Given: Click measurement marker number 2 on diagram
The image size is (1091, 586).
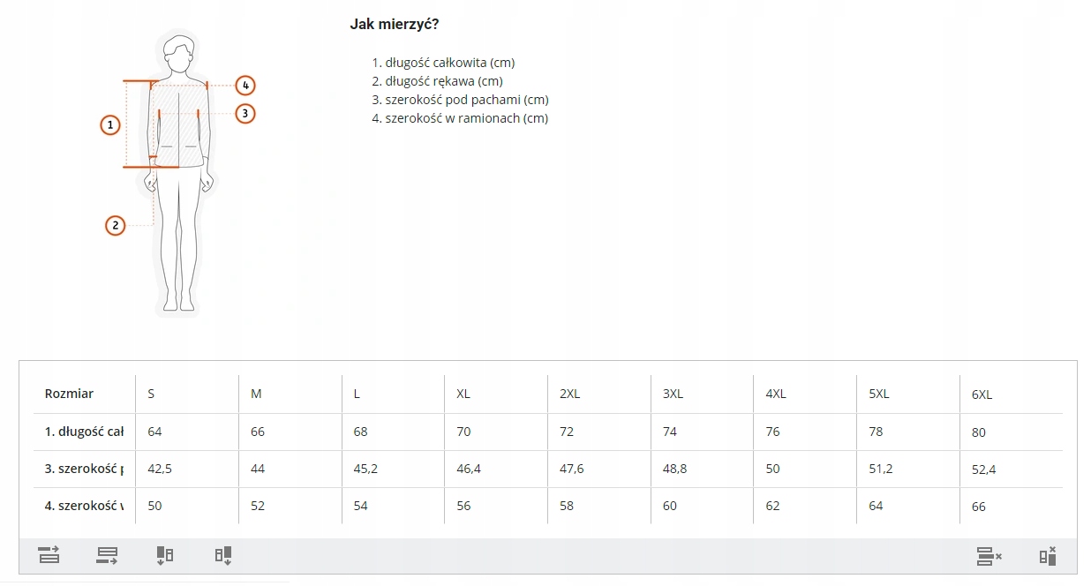Looking at the screenshot, I should 116,225.
